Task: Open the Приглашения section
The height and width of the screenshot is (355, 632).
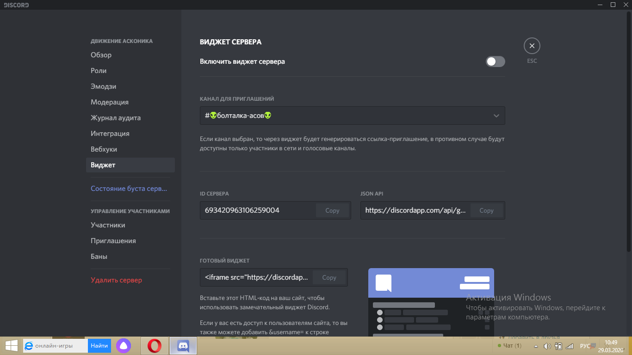Action: coord(130,241)
